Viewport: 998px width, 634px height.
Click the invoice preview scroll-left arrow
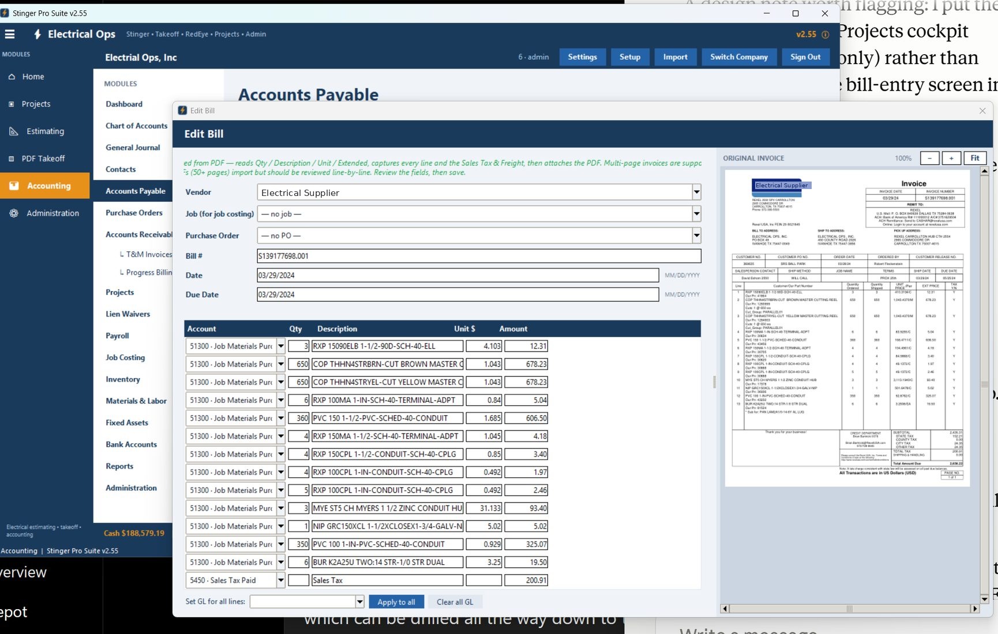tap(725, 608)
